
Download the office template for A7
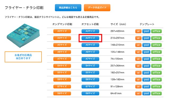pyautogui.click(x=156, y=59)
